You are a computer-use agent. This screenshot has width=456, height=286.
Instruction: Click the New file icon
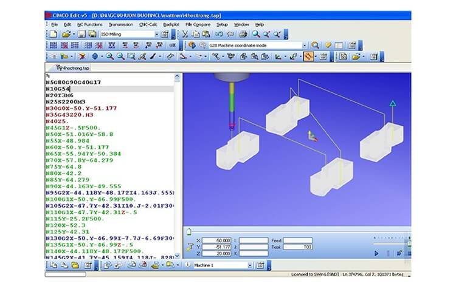(x=54, y=34)
